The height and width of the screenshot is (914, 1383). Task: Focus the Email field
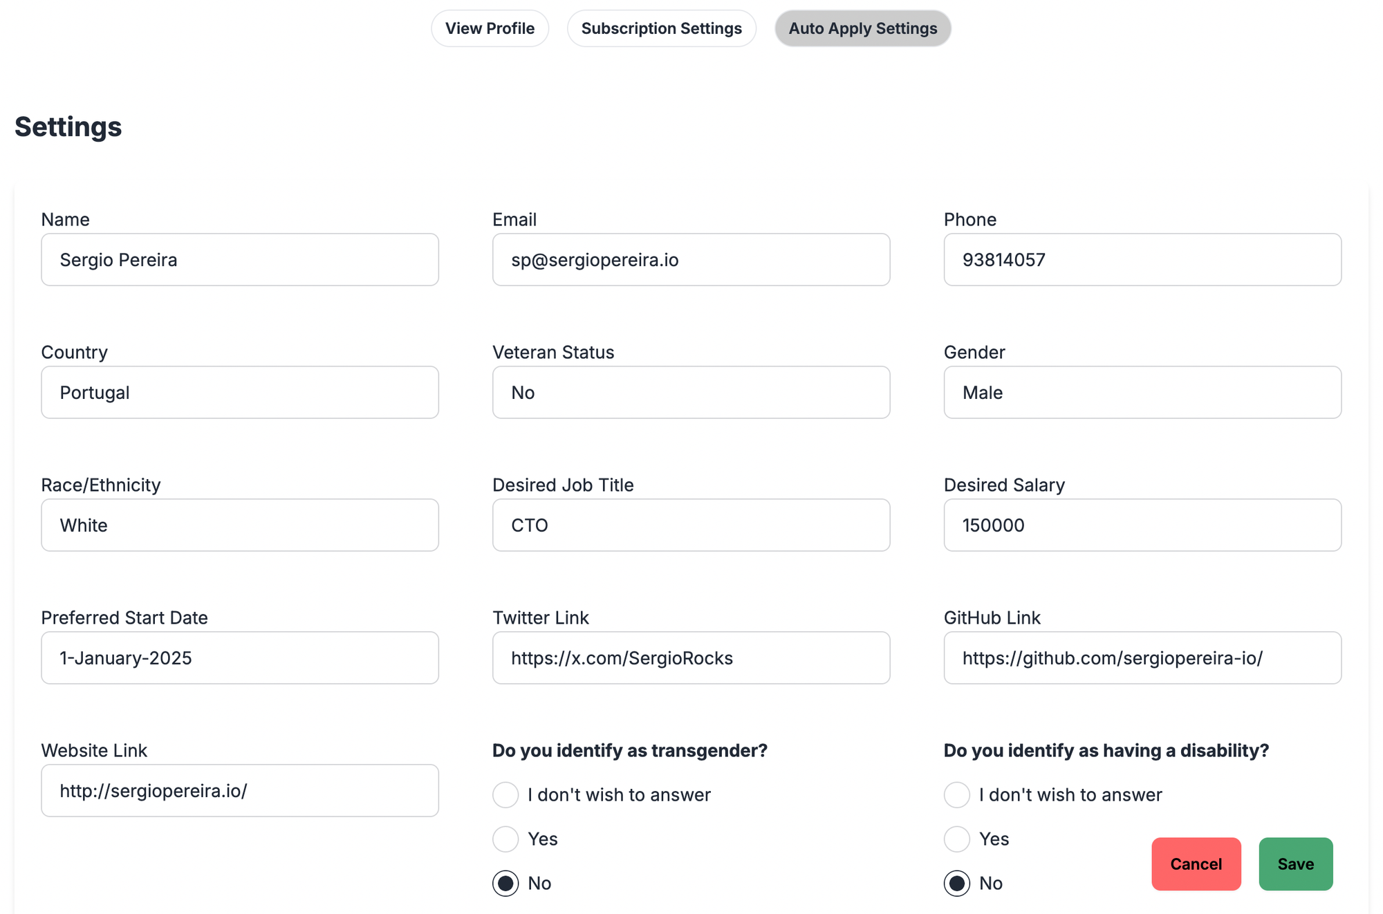coord(691,260)
